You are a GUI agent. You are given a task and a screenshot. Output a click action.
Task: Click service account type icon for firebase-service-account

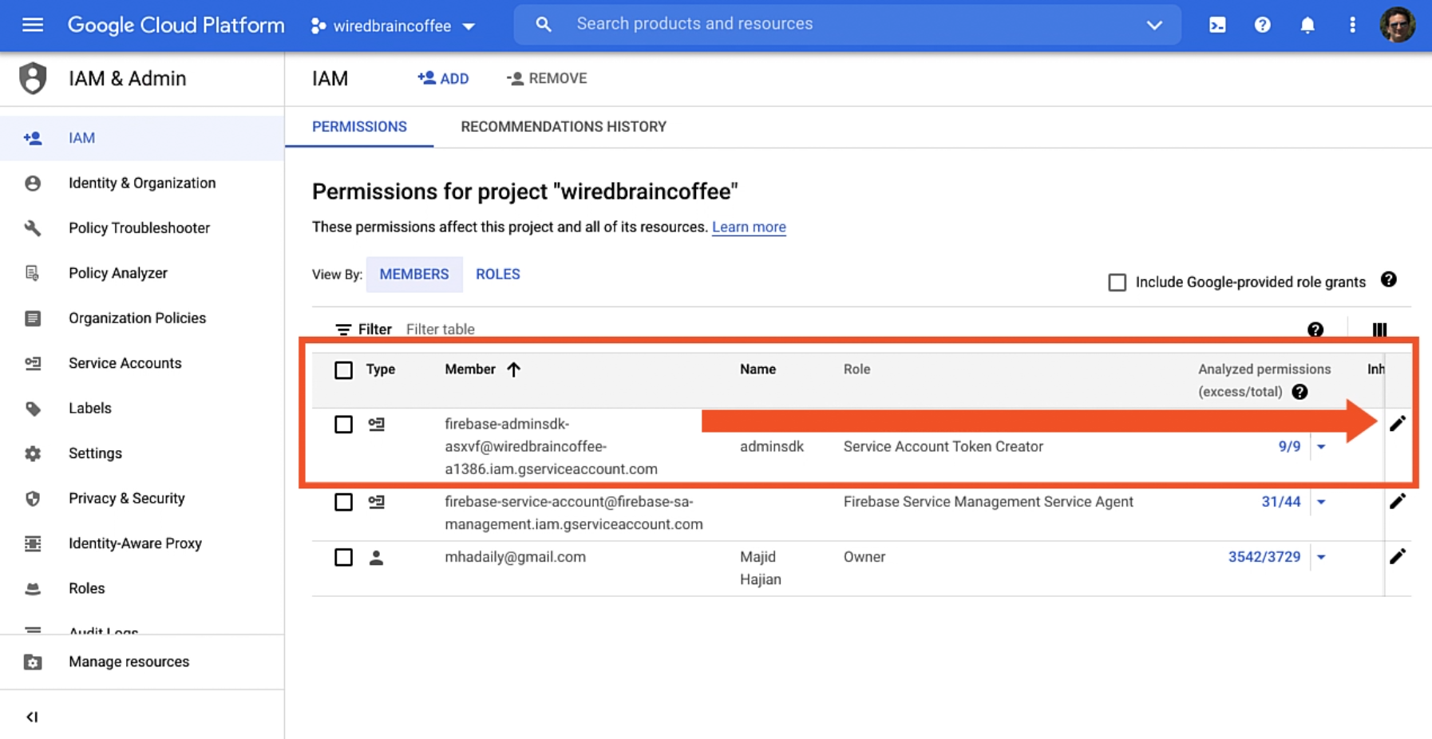coord(376,502)
